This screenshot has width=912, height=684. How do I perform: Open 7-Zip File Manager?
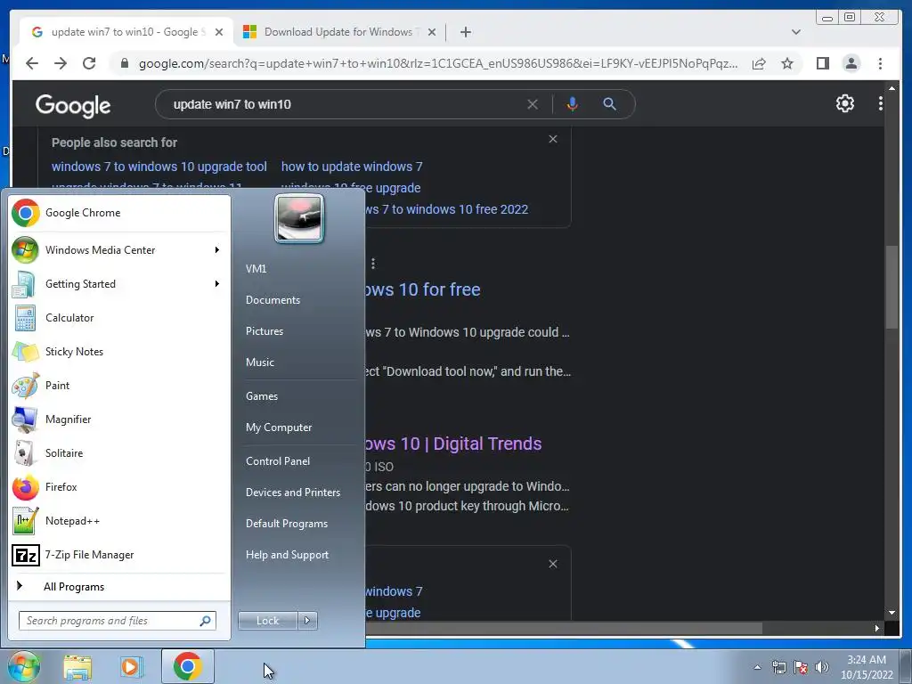click(119, 555)
